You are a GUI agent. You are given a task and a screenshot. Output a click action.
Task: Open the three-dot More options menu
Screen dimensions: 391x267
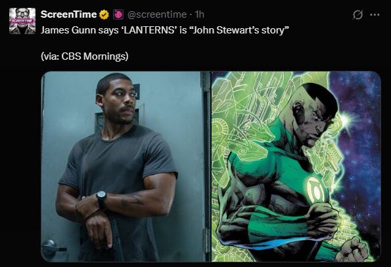pyautogui.click(x=375, y=15)
